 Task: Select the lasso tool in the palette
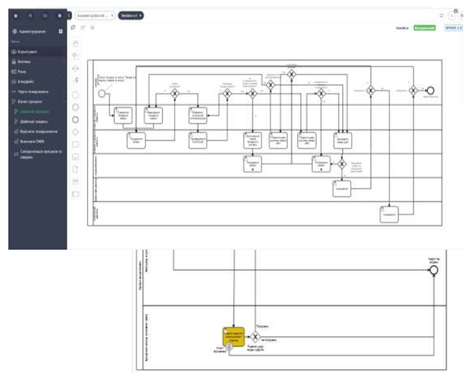pos(76,56)
